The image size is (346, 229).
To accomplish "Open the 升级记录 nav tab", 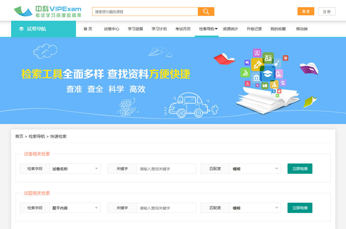I will tap(254, 29).
